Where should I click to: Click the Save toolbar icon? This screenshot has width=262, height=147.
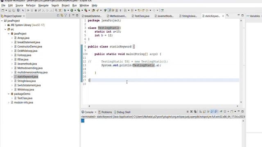click(10, 10)
